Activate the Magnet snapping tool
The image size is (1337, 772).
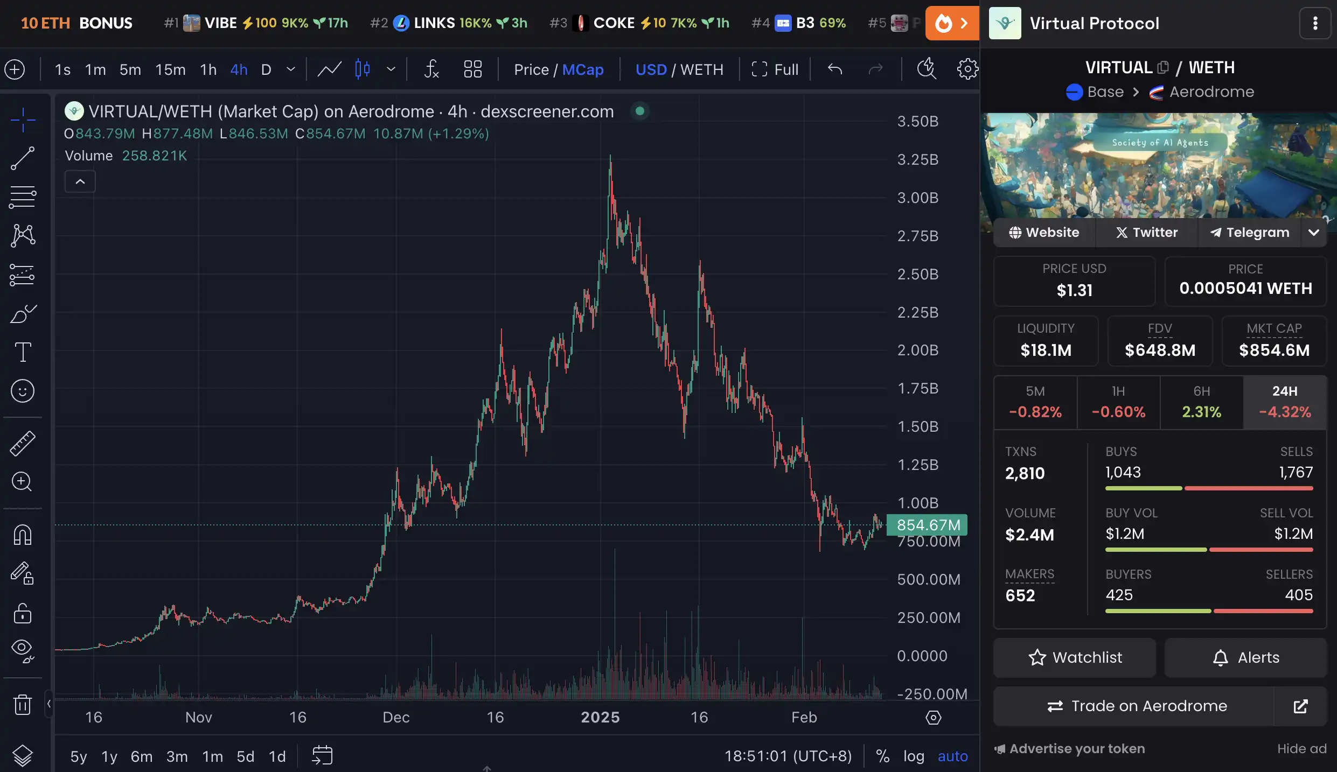tap(23, 534)
